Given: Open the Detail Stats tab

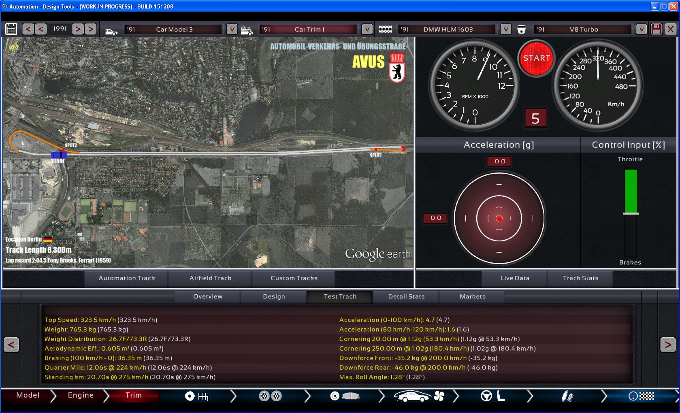Looking at the screenshot, I should click(406, 296).
